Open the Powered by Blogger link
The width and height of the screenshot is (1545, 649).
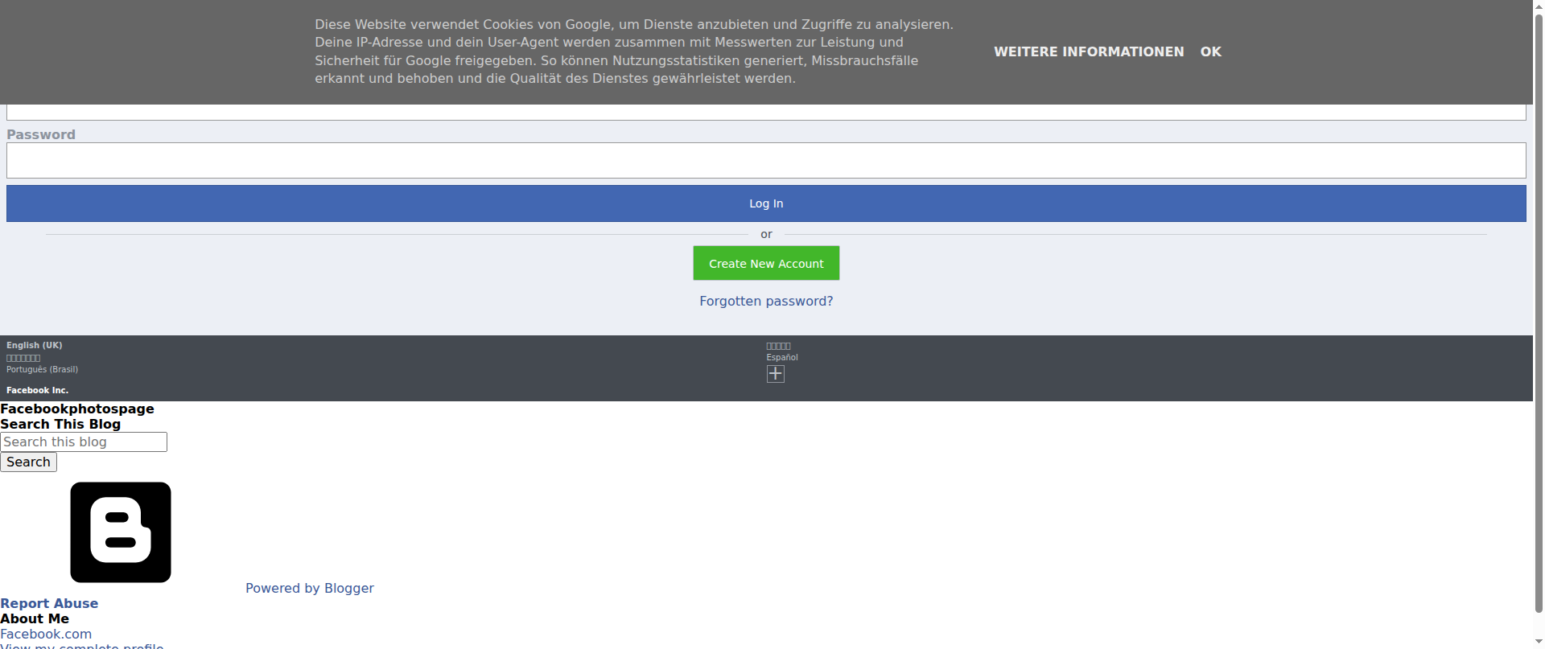click(x=310, y=588)
